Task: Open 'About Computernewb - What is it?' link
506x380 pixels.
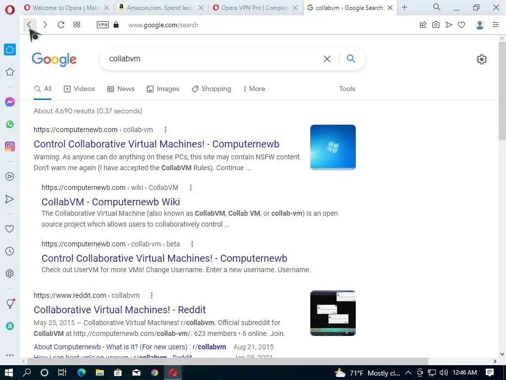Action: 130,347
